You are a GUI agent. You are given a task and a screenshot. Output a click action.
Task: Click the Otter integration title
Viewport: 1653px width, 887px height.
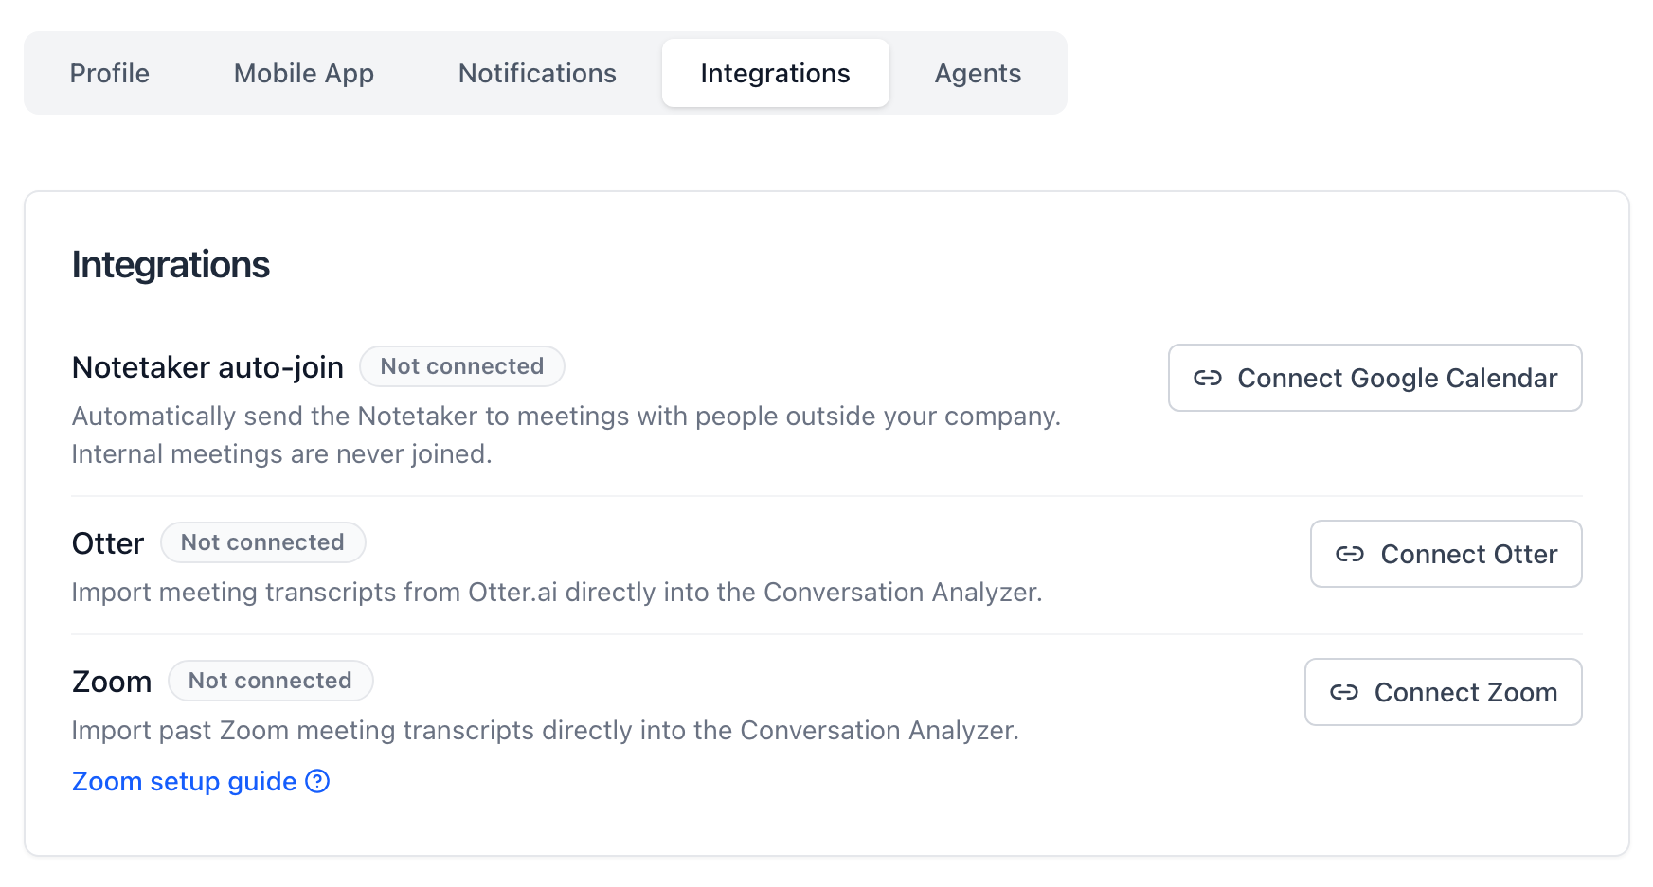click(108, 543)
